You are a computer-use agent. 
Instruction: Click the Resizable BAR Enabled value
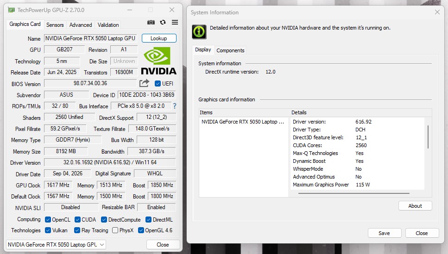point(156,207)
